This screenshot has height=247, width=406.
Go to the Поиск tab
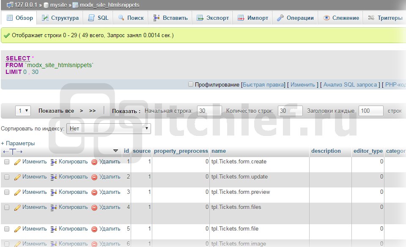click(131, 18)
